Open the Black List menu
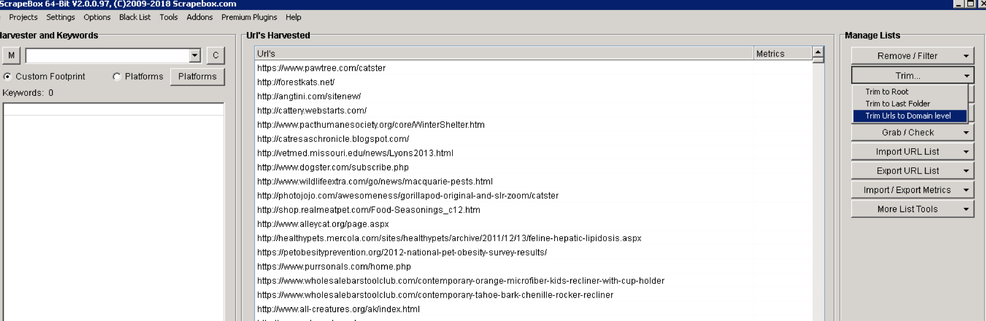Viewport: 986px width, 321px height. pos(135,18)
